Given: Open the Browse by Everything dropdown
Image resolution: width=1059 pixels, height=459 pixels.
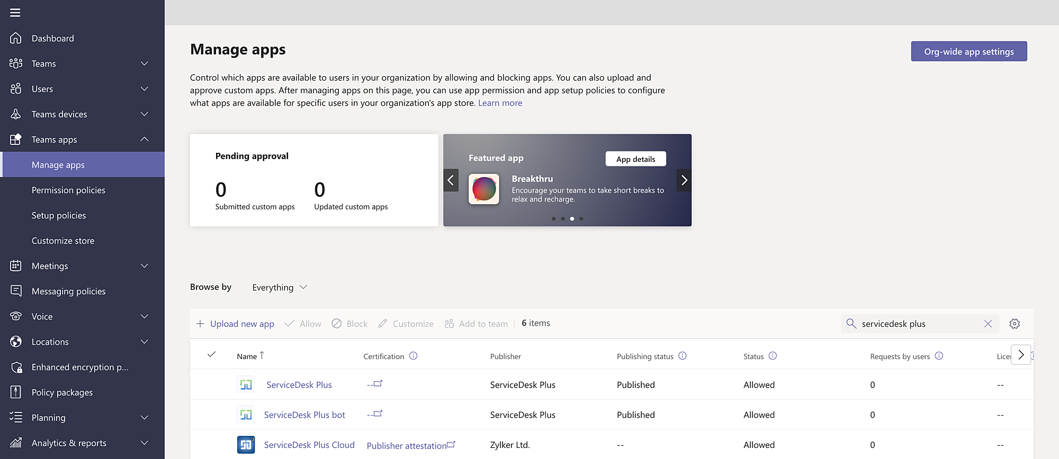Looking at the screenshot, I should [x=280, y=287].
